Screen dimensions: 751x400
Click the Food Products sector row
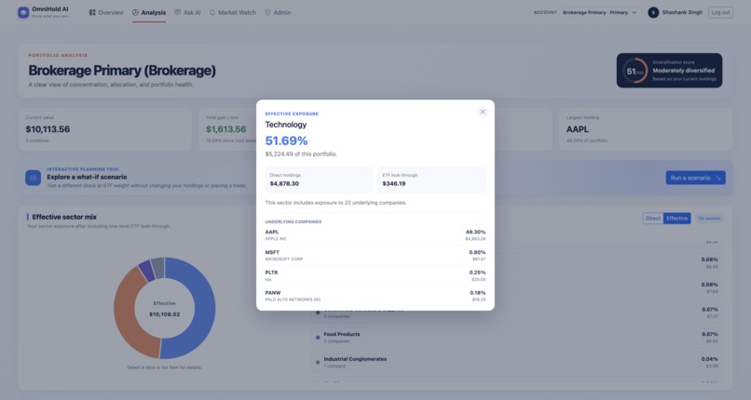pyautogui.click(x=516, y=338)
